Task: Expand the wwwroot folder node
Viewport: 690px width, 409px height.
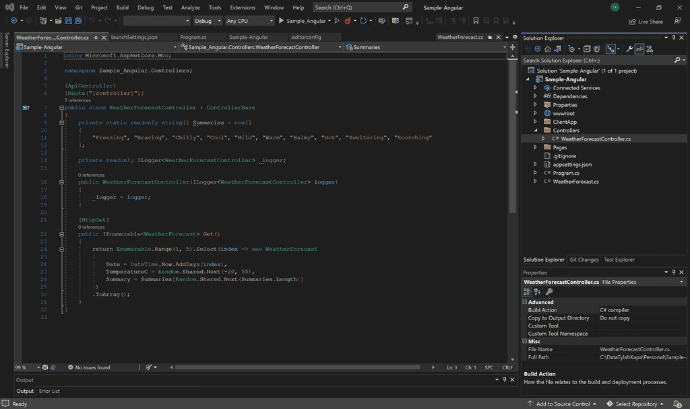Action: click(534, 112)
